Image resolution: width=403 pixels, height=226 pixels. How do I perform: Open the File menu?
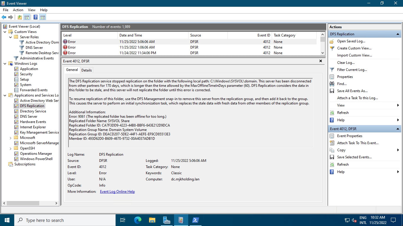(6, 10)
